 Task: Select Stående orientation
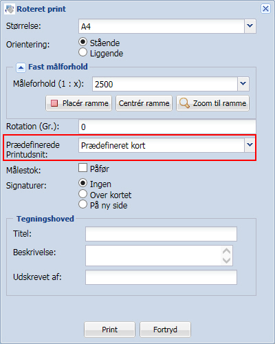[82, 42]
